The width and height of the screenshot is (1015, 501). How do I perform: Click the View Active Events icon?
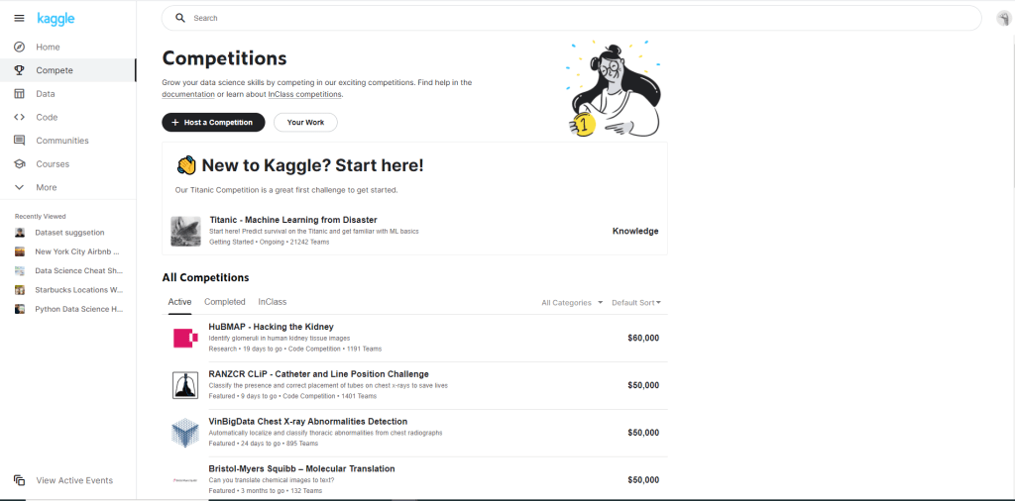click(20, 480)
